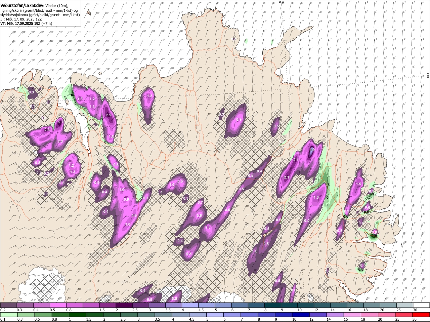Image resolution: width=430 pixels, height=322 pixels.
Task: Pick upper scale swatch between 0.5 and 0.8
Action: click(58, 305)
